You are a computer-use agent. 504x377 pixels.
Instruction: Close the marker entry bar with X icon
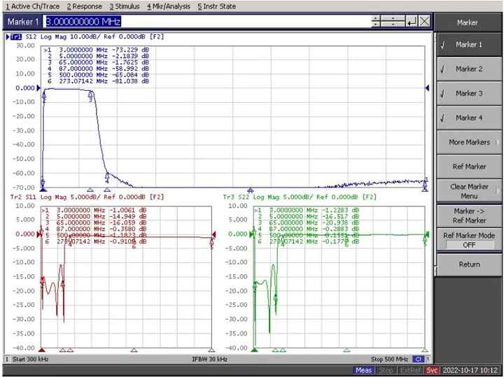(424, 22)
